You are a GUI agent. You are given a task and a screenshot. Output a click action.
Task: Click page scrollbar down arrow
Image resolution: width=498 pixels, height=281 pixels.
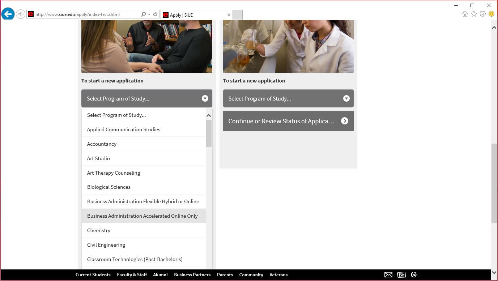(494, 272)
